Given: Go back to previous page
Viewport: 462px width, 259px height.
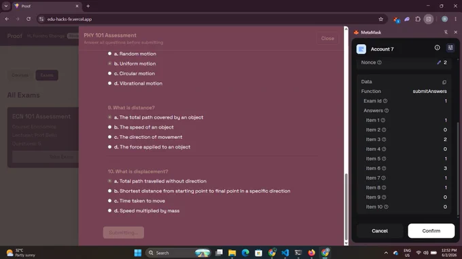Looking at the screenshot, I should pyautogui.click(x=7, y=19).
